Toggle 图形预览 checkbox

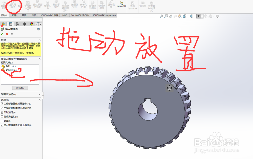pyautogui.click(x=2, y=112)
